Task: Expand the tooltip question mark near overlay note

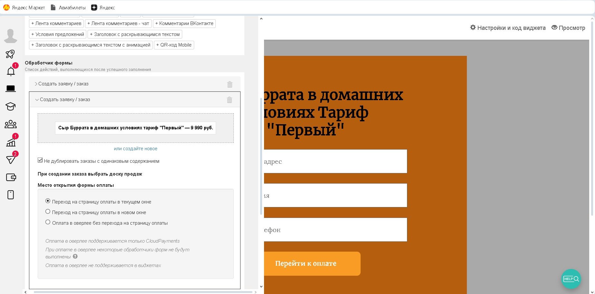Action: point(75,256)
